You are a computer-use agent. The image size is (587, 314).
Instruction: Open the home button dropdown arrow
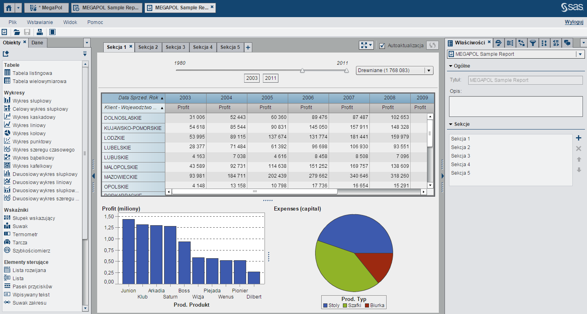click(x=18, y=8)
